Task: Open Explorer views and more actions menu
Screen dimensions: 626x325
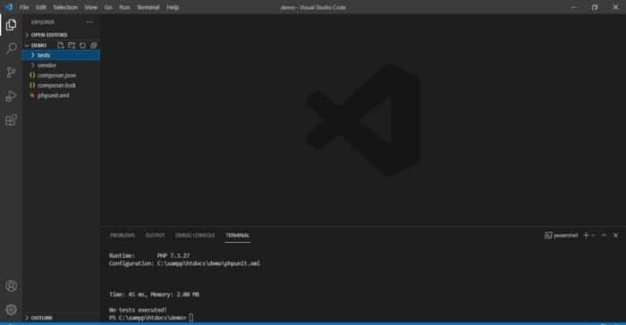Action: click(89, 22)
